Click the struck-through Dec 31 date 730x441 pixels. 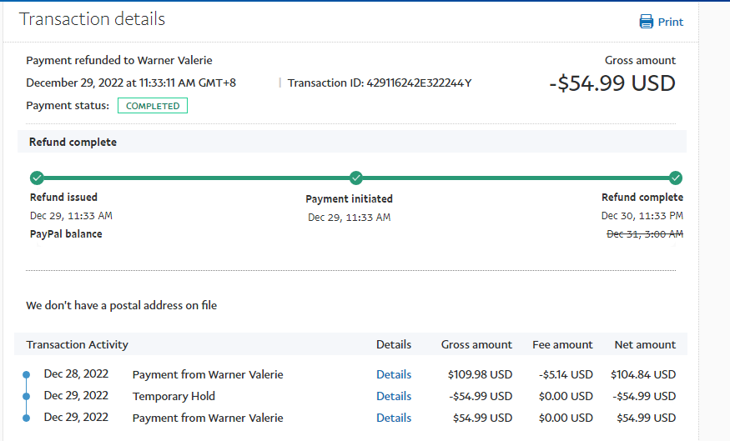644,234
